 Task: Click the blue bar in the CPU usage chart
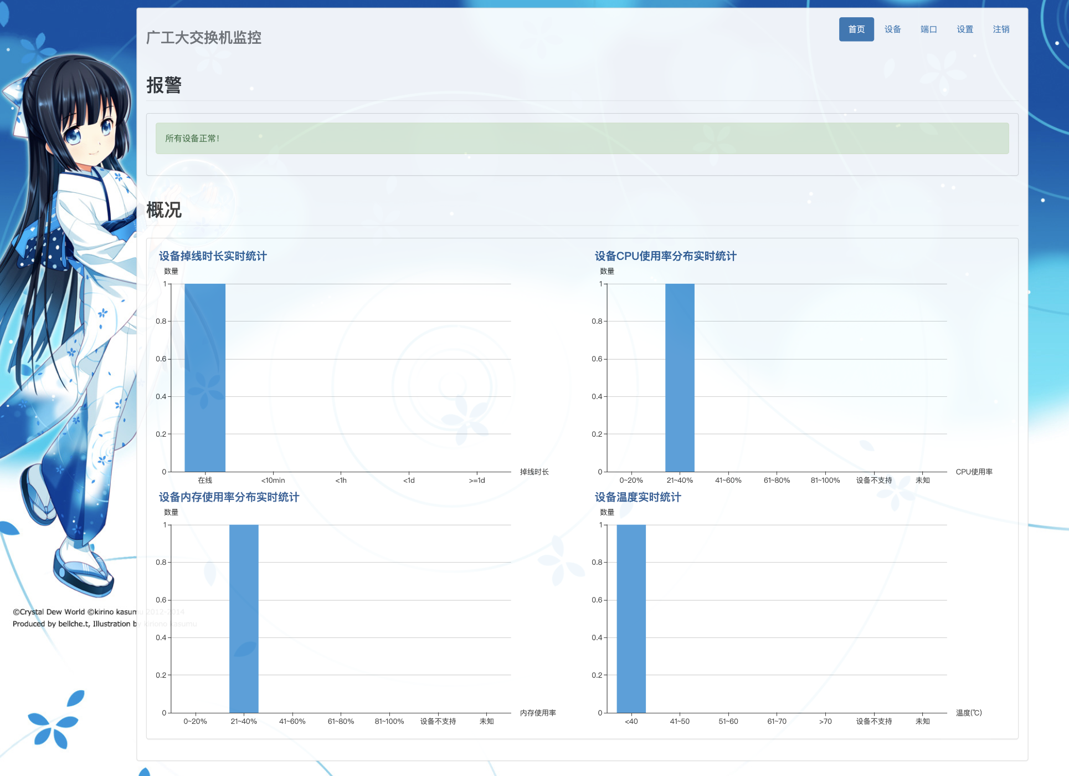[680, 377]
